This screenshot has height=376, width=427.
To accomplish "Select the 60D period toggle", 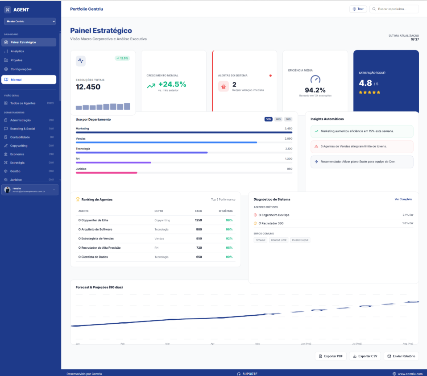I will point(278,119).
